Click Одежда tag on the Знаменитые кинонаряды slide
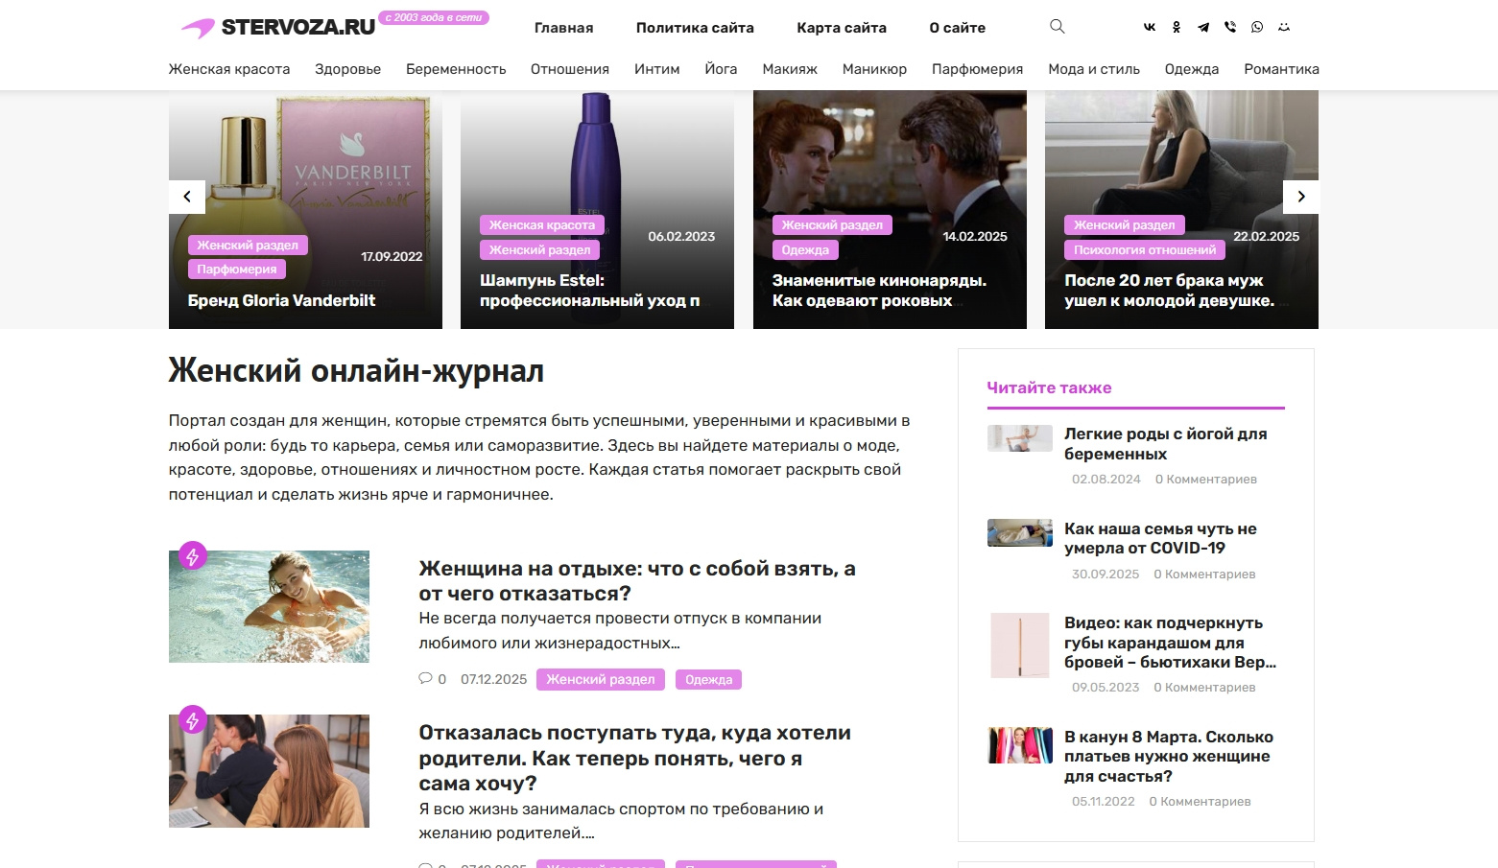 point(805,250)
